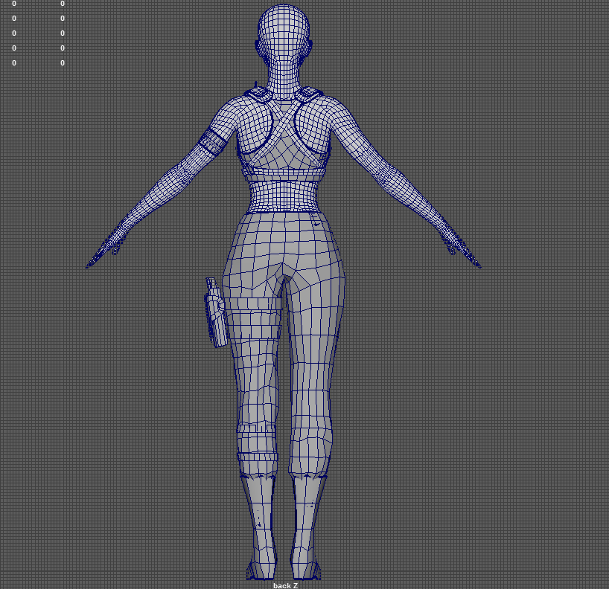Pick the boot on the holster-side leg

[261, 527]
